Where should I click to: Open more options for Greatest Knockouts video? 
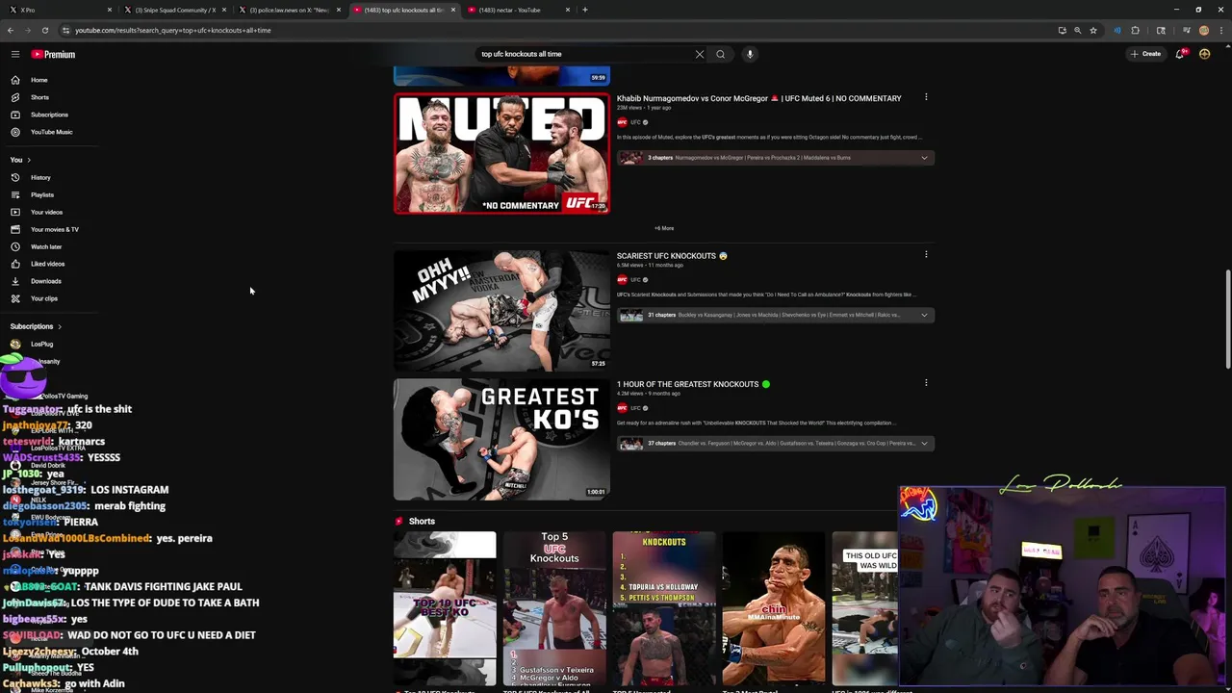[926, 383]
